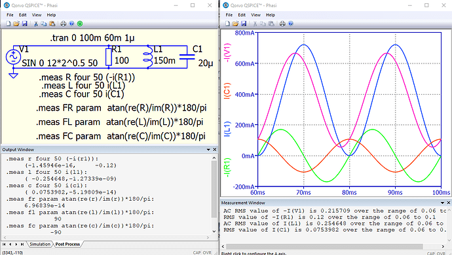452x255 pixels.
Task: Click the Help icon in waveform window toolbar
Action: pyautogui.click(x=291, y=24)
